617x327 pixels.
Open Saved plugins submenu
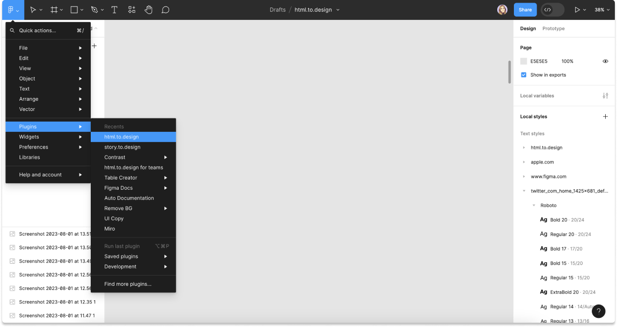(133, 256)
